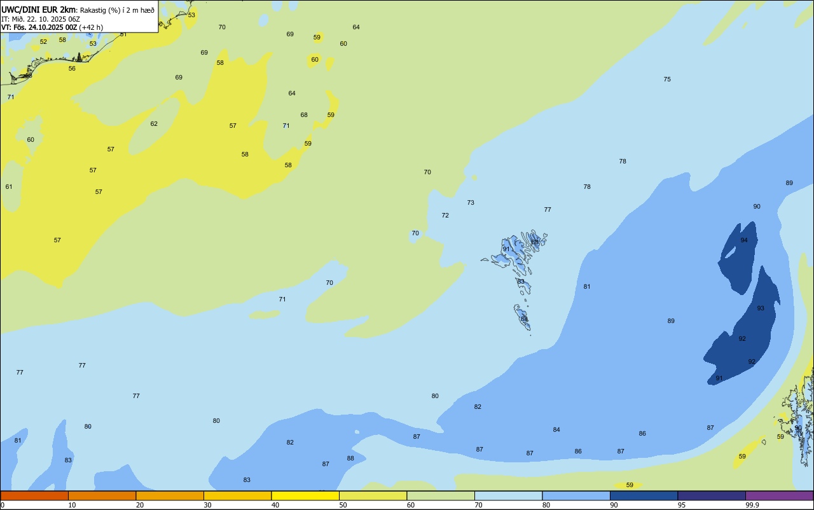Click the humidity value "52" on the map
814x510 pixels.
click(x=43, y=42)
